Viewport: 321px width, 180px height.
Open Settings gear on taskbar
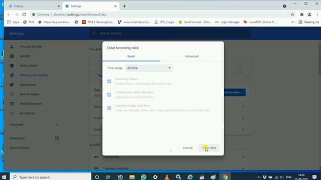(x=155, y=177)
